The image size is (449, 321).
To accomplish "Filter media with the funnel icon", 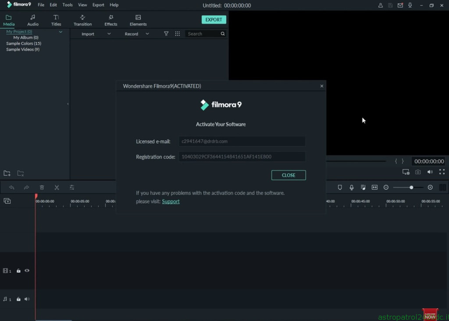I will point(166,34).
